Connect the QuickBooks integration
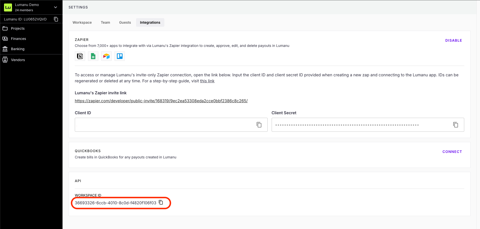Screen dimensions: 480x229 tap(452, 152)
